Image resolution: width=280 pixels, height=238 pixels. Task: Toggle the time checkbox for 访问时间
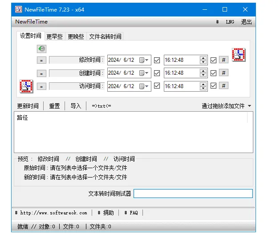pos(213,86)
